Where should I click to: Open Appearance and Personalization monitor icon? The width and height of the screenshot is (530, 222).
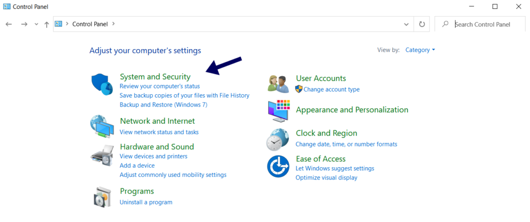click(x=279, y=111)
